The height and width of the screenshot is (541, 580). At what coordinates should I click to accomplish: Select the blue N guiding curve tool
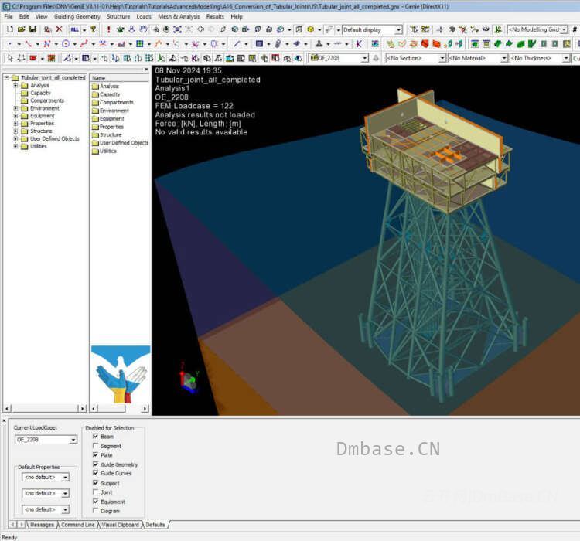pos(47,43)
